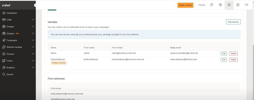The width and height of the screenshot is (254, 100).
Task: Click the Forms pencil icon
Action: 4,61
